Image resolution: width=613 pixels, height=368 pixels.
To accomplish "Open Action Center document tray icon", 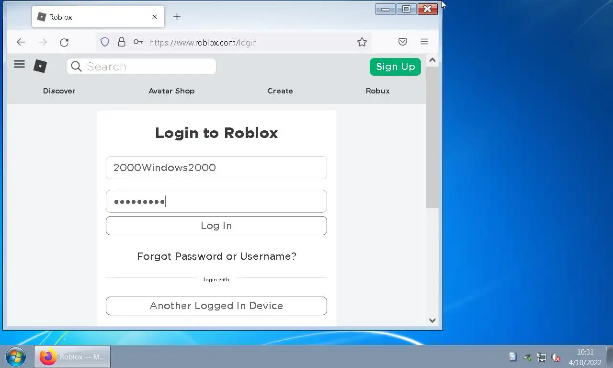I will (513, 357).
